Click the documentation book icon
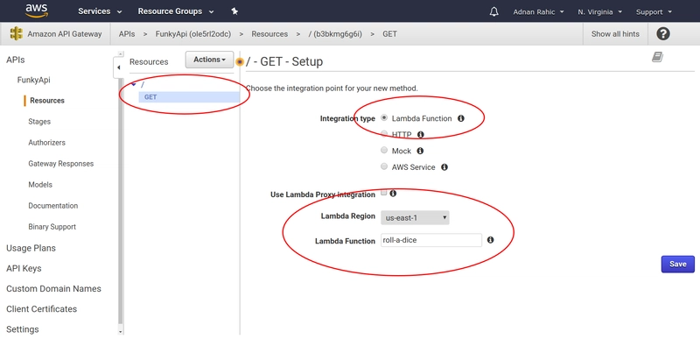Image resolution: width=700 pixels, height=339 pixels. tap(657, 57)
